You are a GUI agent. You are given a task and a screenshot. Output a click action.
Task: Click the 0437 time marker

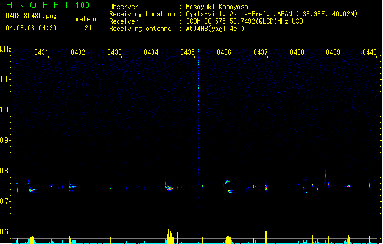tap(261, 52)
